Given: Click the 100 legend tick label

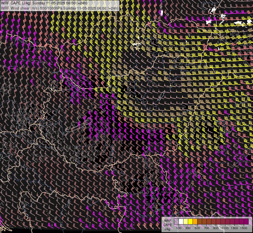Looking at the screenshot, I should click(x=179, y=228).
